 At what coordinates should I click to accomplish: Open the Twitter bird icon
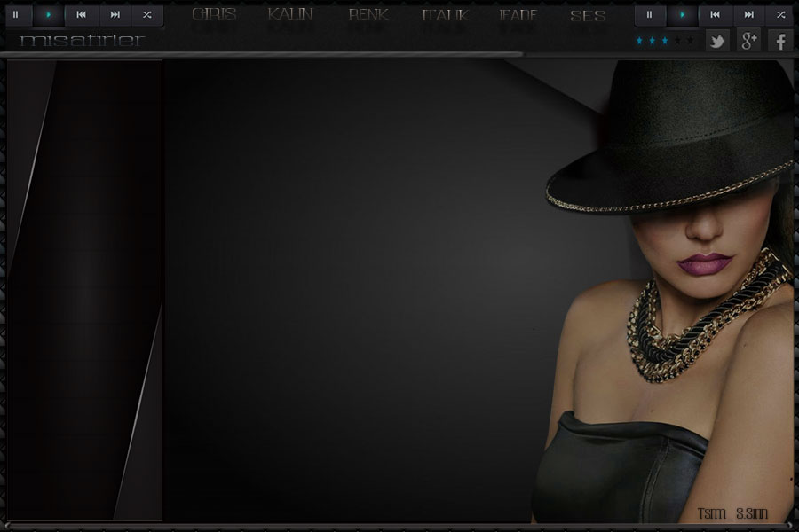[716, 40]
